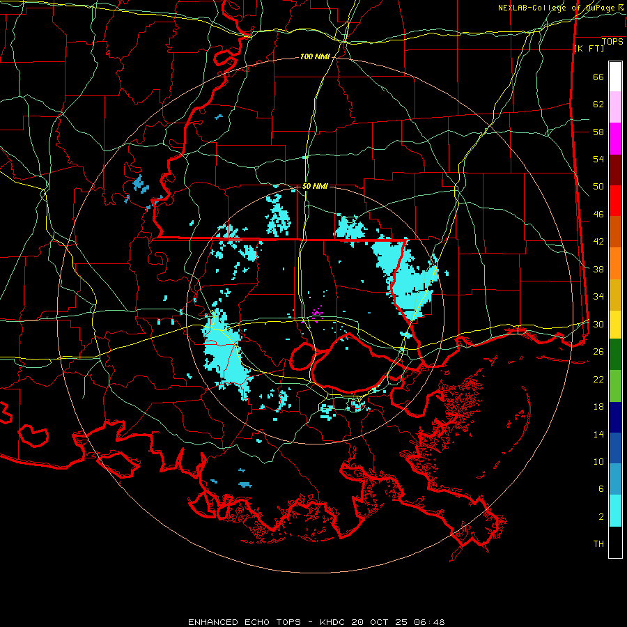Screen dimensions: 627x627
Task: Click the "[K FT]" units label
Action: coord(589,49)
